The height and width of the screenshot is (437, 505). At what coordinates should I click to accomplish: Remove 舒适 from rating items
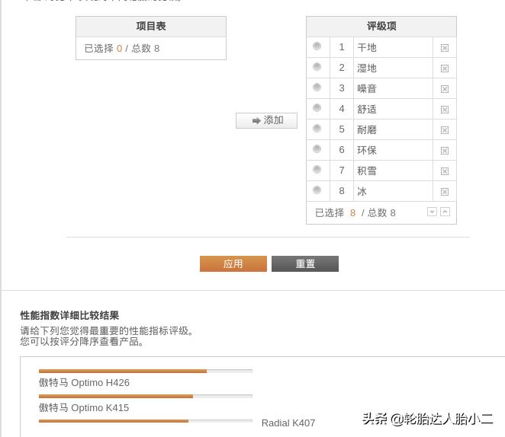pos(445,110)
